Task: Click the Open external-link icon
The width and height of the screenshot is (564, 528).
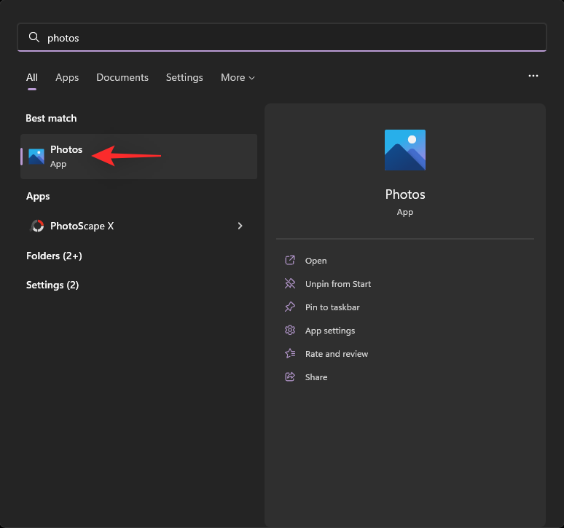Action: pyautogui.click(x=290, y=260)
